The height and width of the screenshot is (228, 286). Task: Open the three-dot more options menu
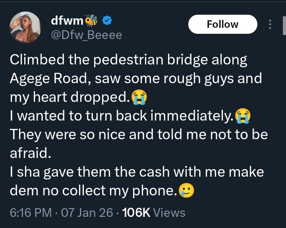[x=270, y=25]
